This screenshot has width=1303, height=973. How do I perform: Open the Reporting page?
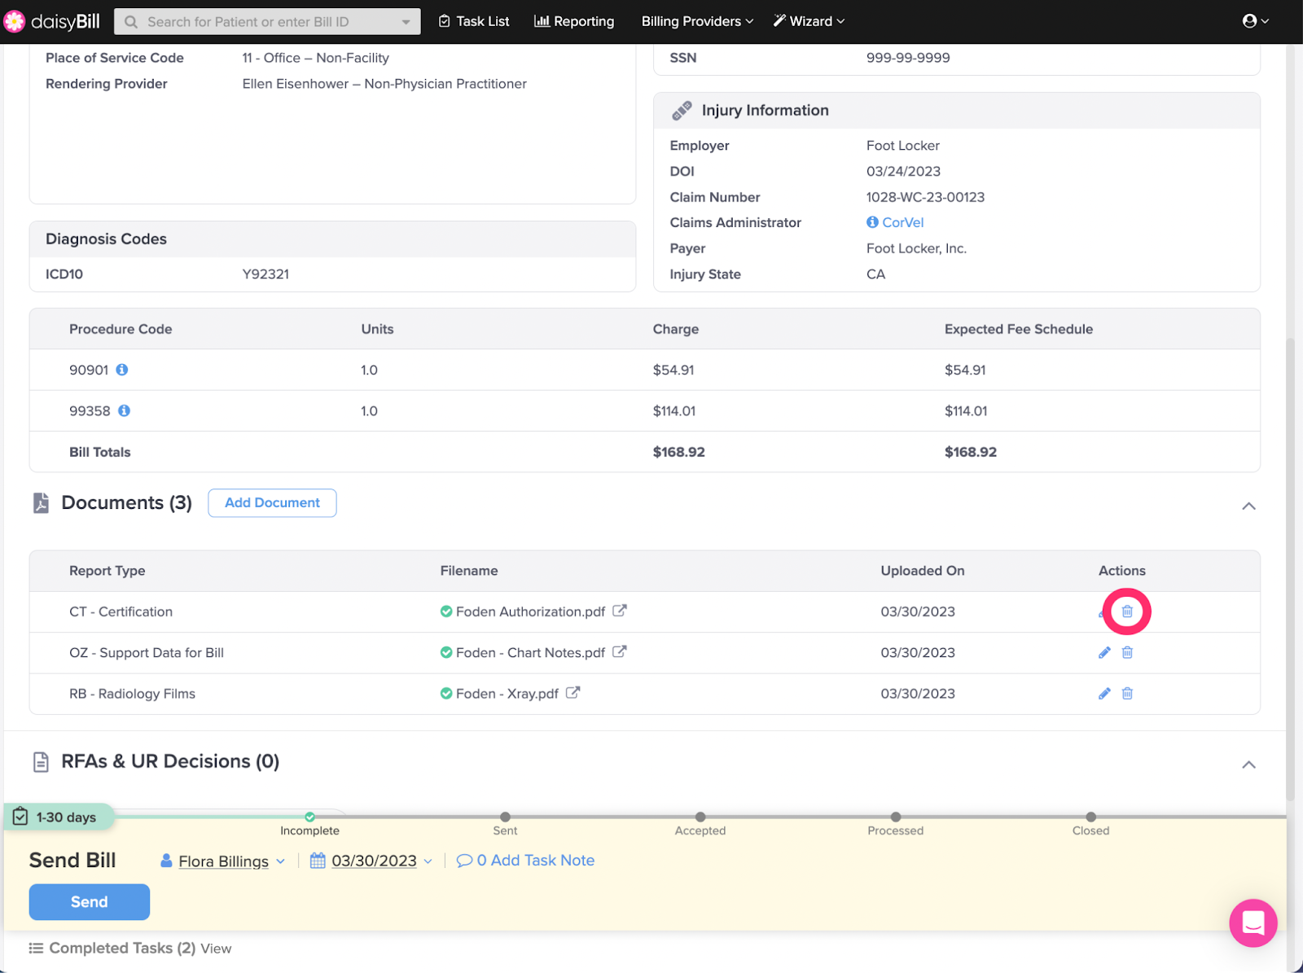pos(574,21)
